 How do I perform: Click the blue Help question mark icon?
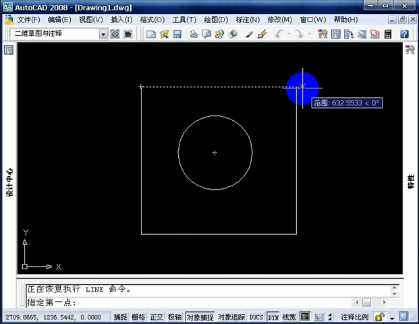(x=404, y=34)
